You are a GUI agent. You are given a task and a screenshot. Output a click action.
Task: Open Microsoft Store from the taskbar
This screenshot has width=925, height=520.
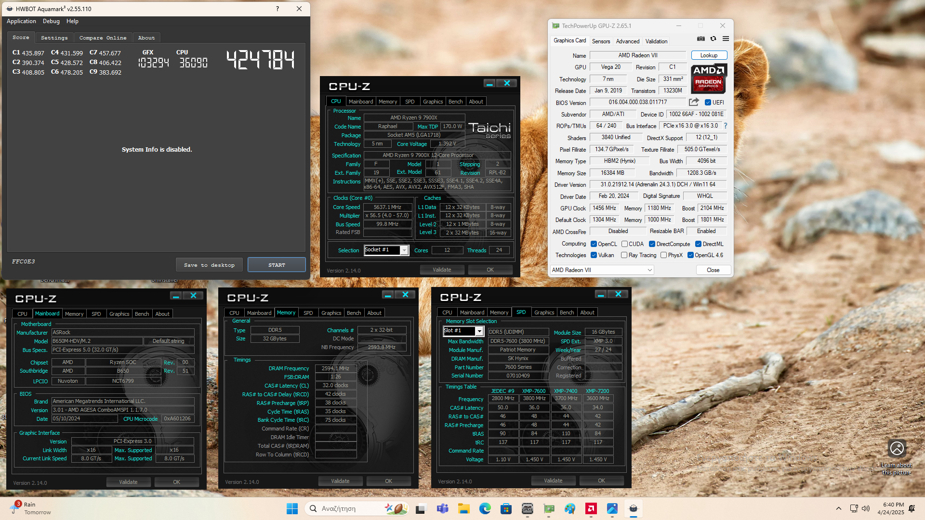pos(506,508)
